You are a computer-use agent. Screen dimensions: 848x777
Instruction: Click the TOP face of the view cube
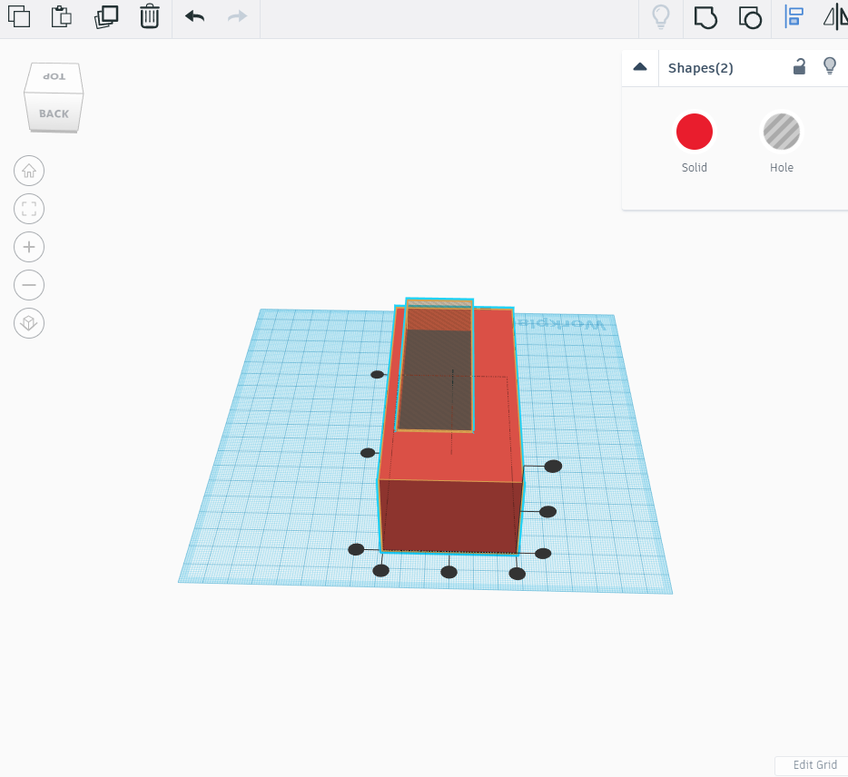52,76
